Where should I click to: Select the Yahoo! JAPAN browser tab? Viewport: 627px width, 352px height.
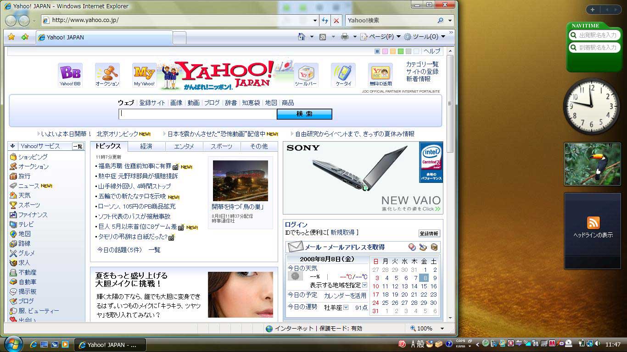[x=104, y=38]
